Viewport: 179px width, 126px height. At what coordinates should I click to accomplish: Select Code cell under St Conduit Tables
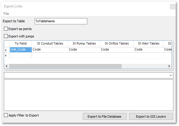click(50, 50)
